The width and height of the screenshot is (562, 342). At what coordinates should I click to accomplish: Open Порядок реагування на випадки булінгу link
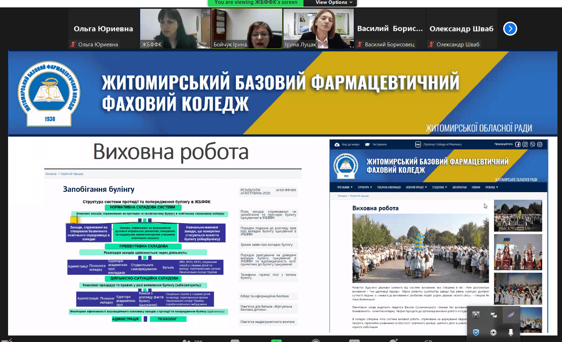tap(268, 260)
